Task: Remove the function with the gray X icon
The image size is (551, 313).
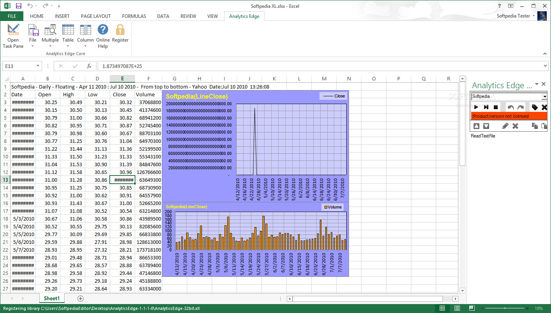Action: pos(515,126)
